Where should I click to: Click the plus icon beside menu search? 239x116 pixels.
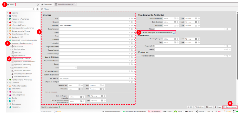[37, 9]
